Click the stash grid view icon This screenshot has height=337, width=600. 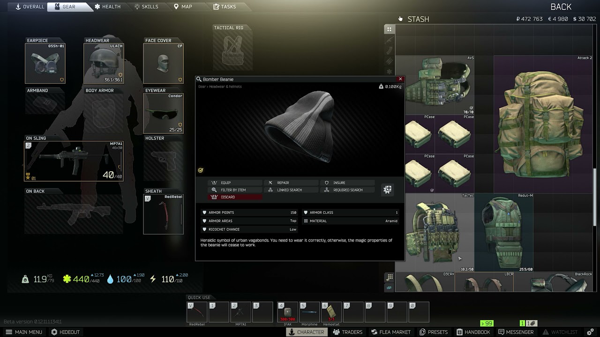point(389,29)
